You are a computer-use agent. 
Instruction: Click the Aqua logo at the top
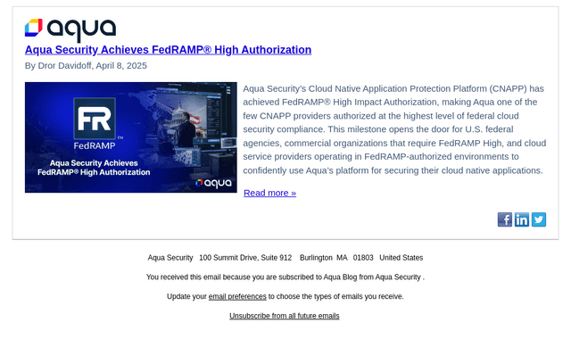[x=70, y=29]
